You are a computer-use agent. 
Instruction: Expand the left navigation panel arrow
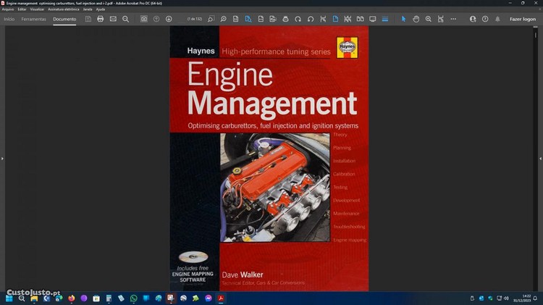(2, 158)
